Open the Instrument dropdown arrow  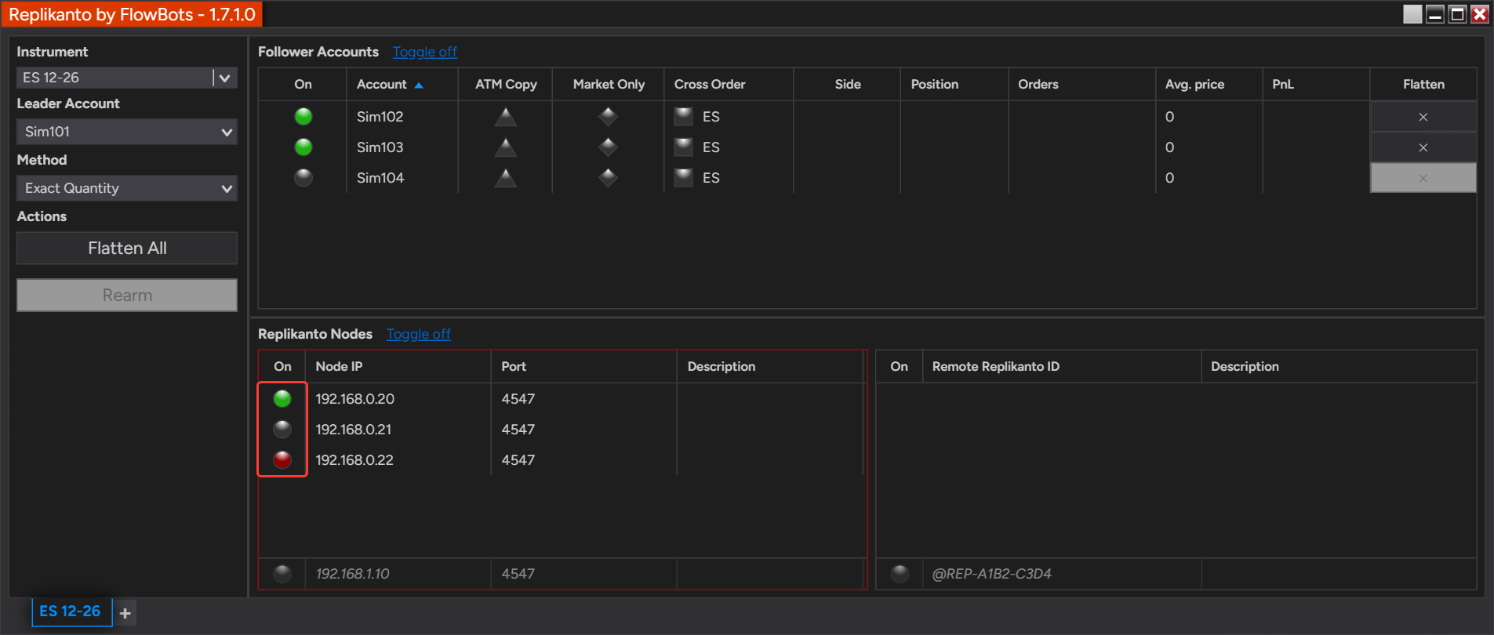pos(225,78)
